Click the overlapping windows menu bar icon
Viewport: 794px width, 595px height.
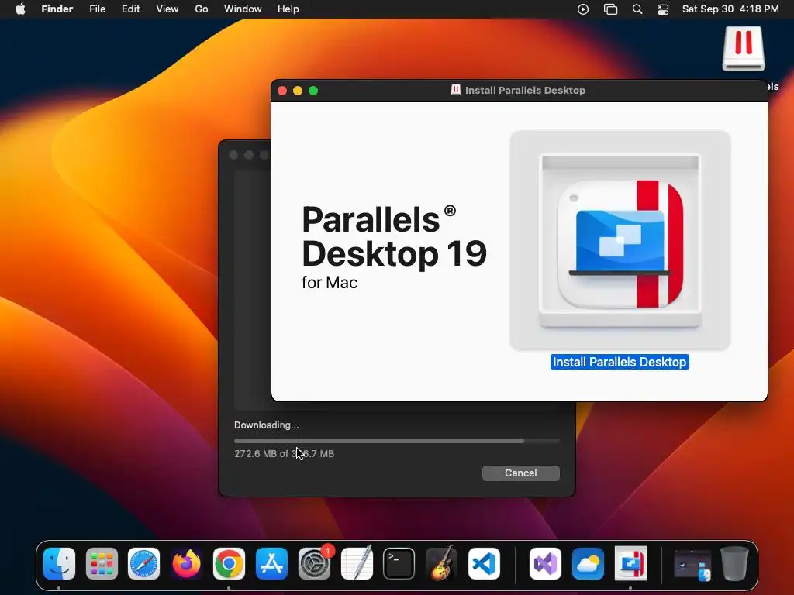click(x=611, y=9)
